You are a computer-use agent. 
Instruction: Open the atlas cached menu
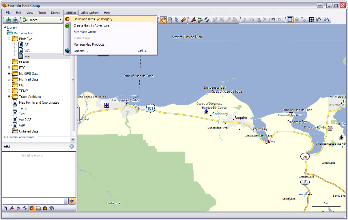click(x=90, y=13)
